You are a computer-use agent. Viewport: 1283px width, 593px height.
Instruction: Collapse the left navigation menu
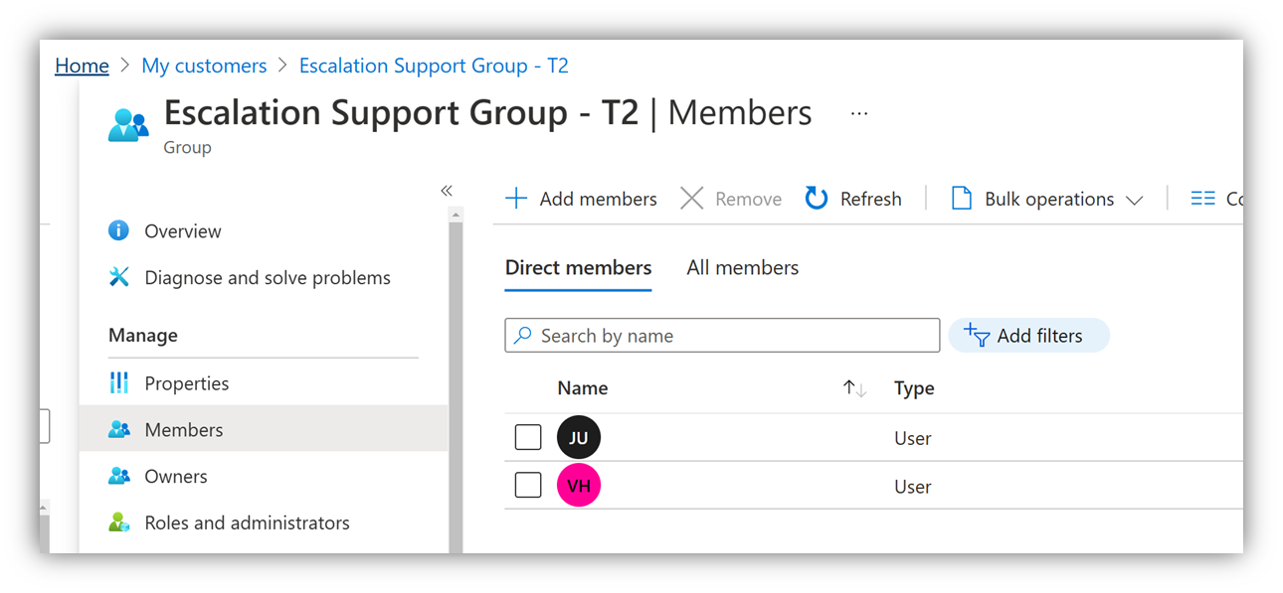(447, 191)
